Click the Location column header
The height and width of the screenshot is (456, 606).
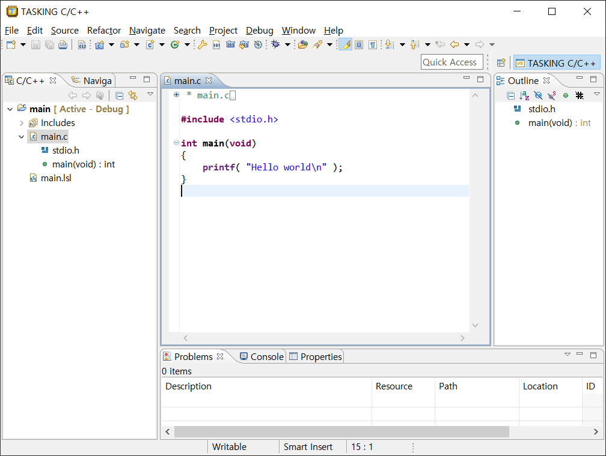click(551, 386)
